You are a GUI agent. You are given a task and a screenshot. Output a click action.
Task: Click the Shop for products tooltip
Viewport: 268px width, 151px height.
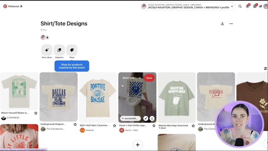tap(72, 66)
